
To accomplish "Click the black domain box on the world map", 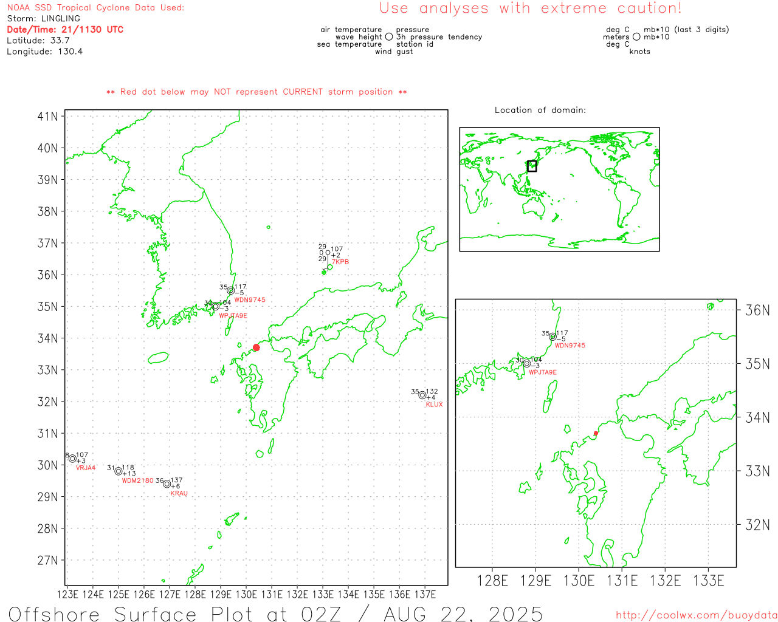I will pos(532,166).
